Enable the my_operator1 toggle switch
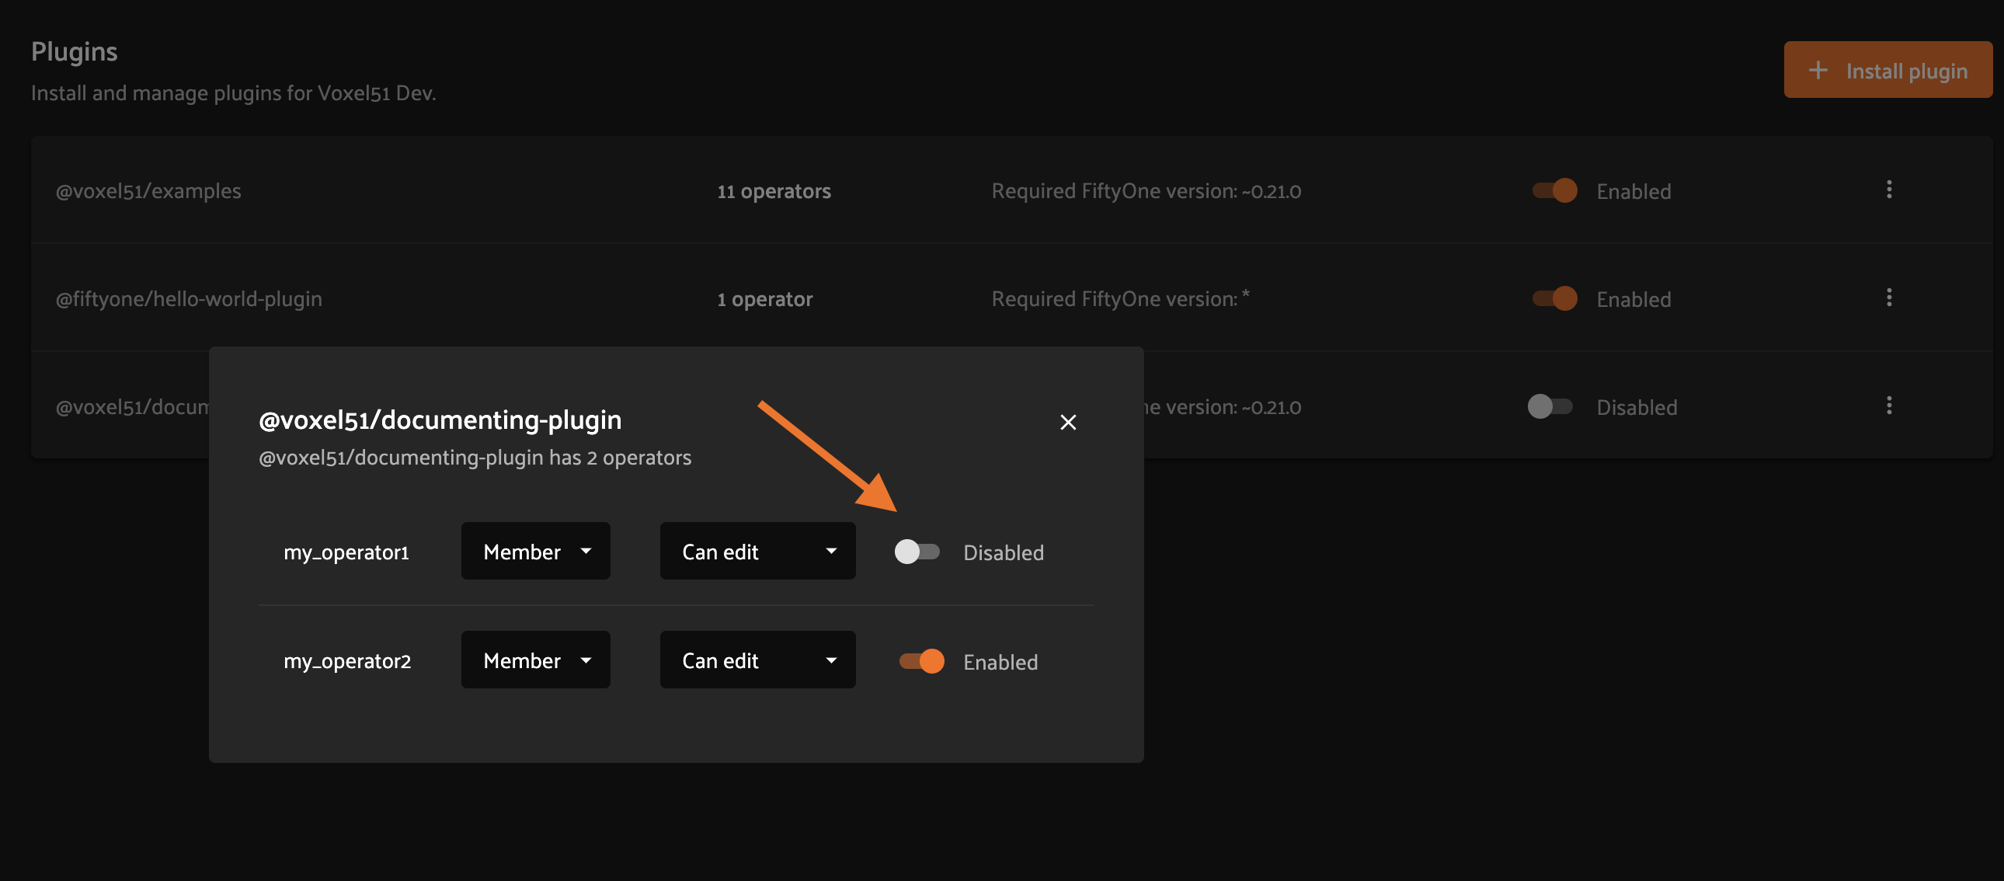This screenshot has height=881, width=2004. click(x=917, y=552)
